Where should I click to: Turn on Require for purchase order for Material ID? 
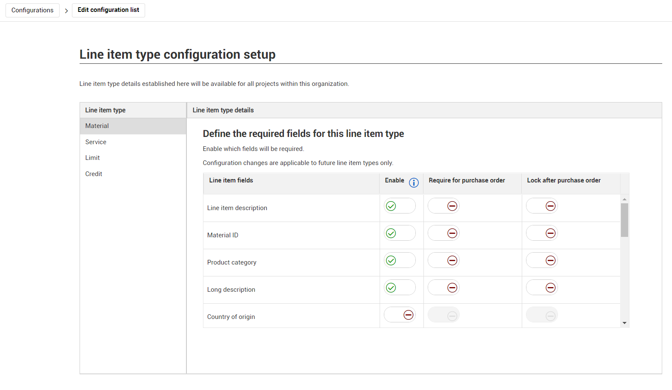443,233
